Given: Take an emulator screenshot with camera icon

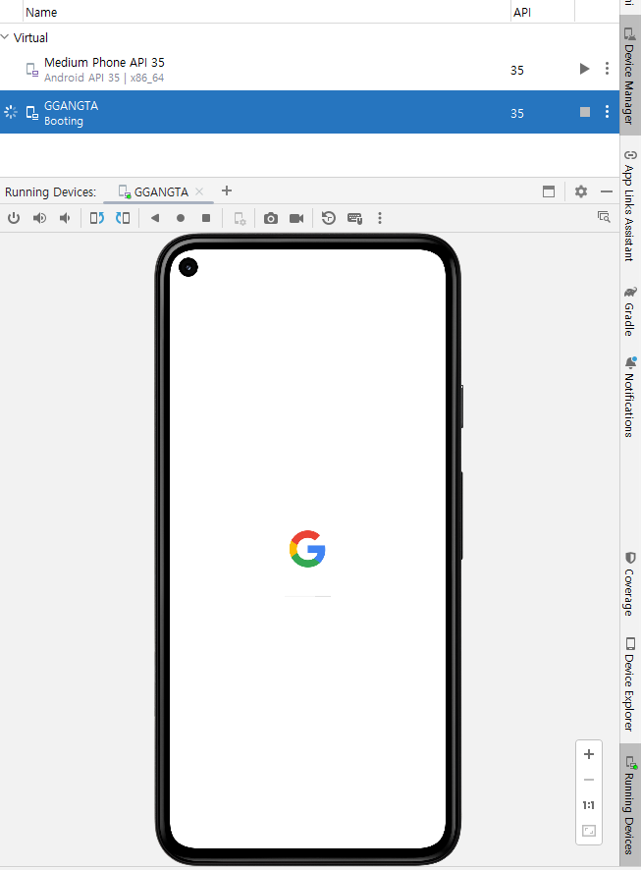Looking at the screenshot, I should (271, 218).
